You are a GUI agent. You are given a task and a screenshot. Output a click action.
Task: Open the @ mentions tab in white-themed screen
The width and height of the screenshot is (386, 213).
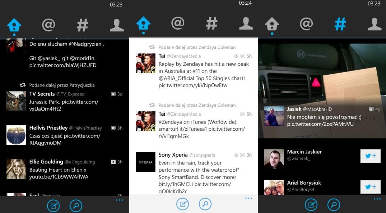pos(177,23)
